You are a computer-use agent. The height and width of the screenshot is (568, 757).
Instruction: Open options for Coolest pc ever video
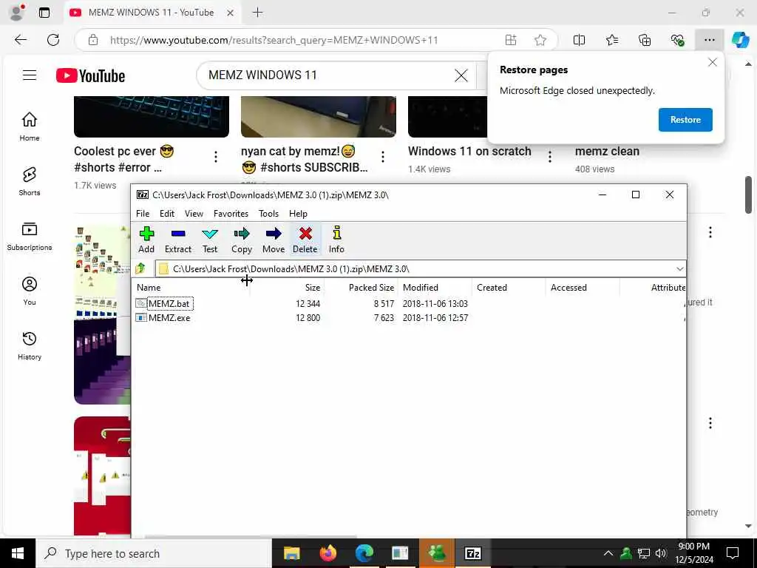[x=216, y=157]
